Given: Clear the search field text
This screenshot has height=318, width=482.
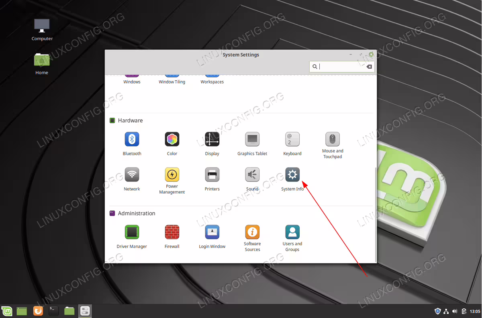Looking at the screenshot, I should (x=369, y=67).
